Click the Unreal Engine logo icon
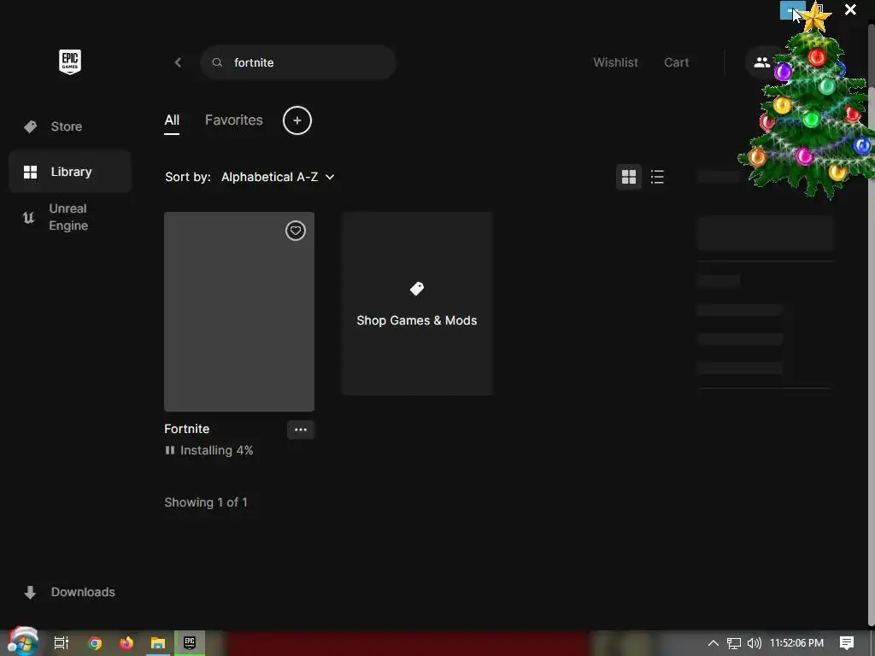875x656 pixels. (x=28, y=218)
